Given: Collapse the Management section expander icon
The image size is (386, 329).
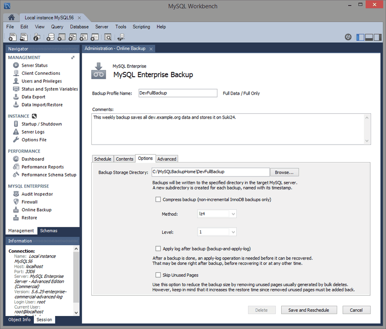Looking at the screenshot, I should tap(72, 57).
